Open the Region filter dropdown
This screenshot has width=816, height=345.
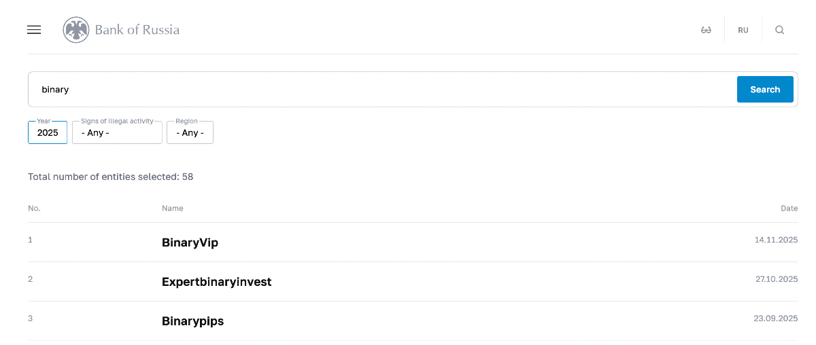190,133
